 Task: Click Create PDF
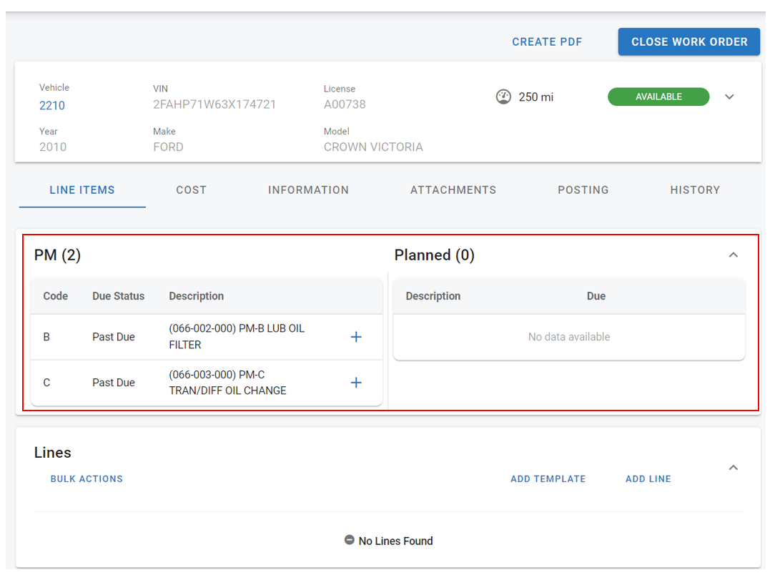click(547, 42)
